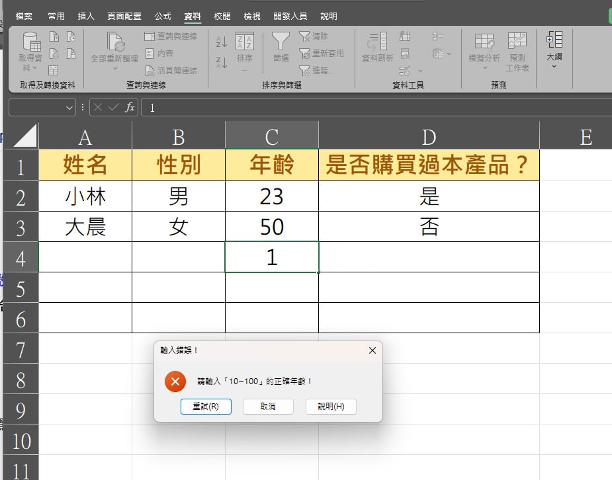The image size is (612, 480).
Task: Select column A header
Action: (85, 136)
